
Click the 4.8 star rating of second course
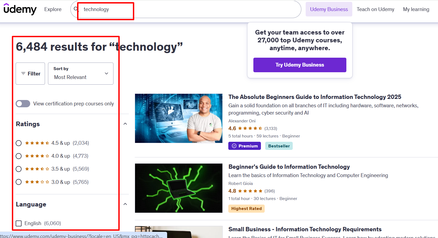pyautogui.click(x=245, y=191)
